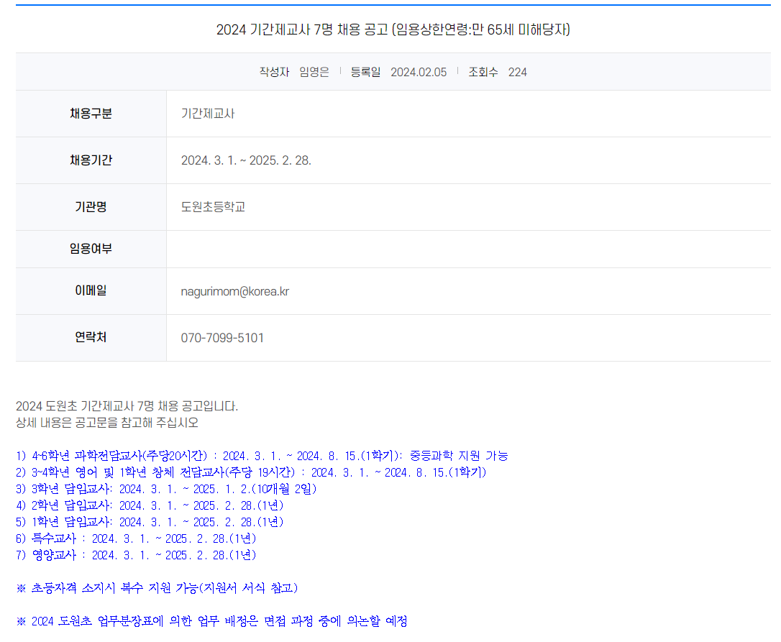Click the line '상세 내용은 공고문을 참고해 주십시오'

click(x=107, y=423)
